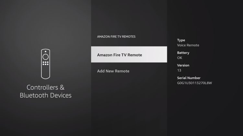Click the Voice Remote type value

(188, 45)
